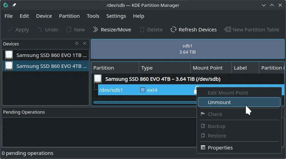Open the Device menu
Screen dimensions: 286x159
point(44,16)
